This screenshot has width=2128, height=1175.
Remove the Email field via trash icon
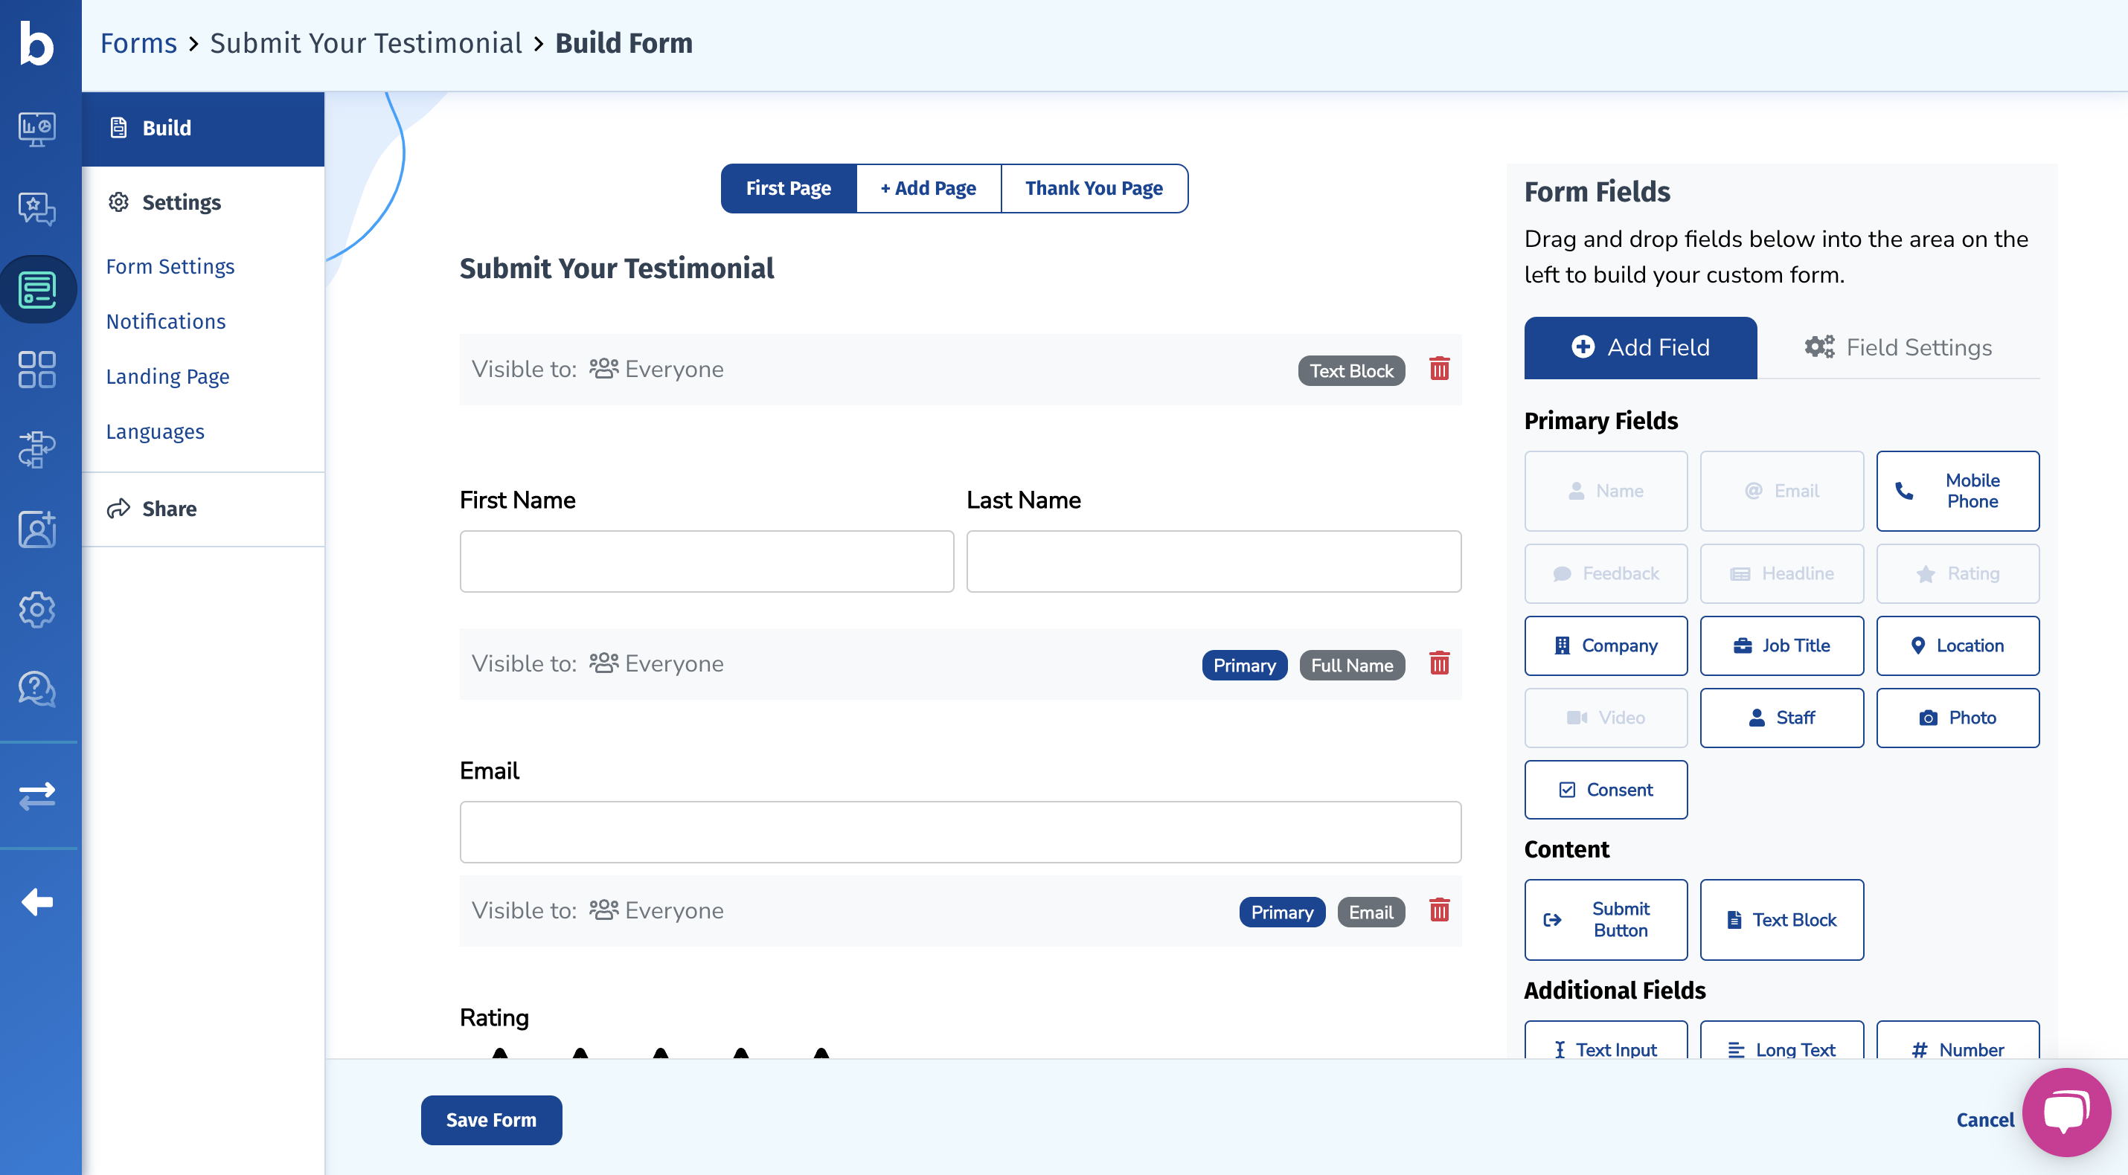pyautogui.click(x=1438, y=910)
